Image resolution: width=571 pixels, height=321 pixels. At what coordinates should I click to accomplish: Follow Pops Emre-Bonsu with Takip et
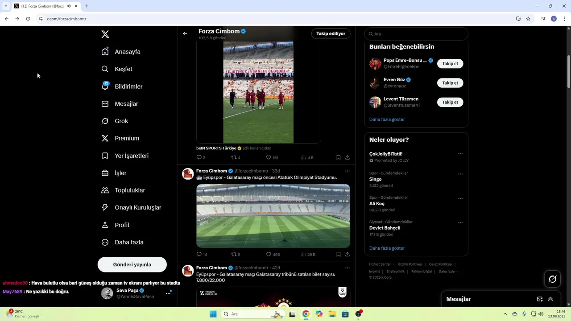[x=450, y=64]
